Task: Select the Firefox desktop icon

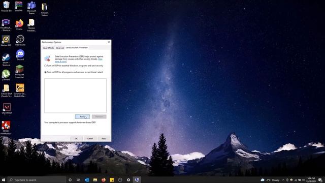Action: [19, 24]
